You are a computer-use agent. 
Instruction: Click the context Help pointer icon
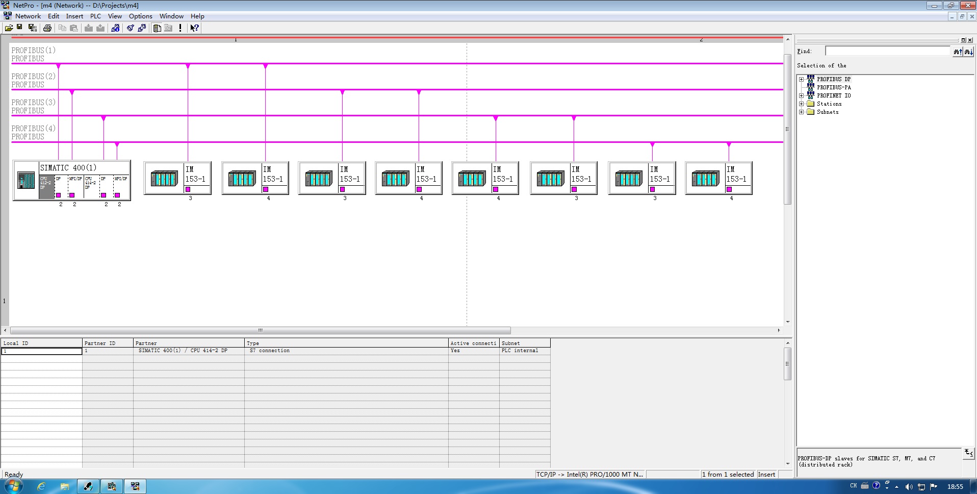click(195, 28)
